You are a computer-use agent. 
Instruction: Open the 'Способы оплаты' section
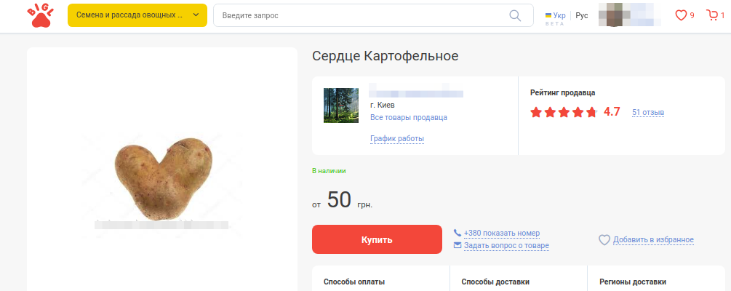353,282
